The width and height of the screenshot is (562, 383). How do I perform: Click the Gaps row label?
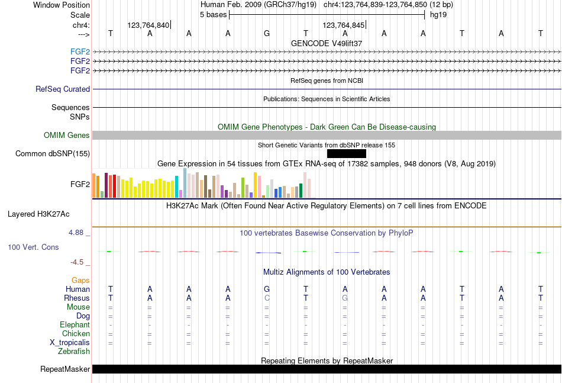coord(80,280)
